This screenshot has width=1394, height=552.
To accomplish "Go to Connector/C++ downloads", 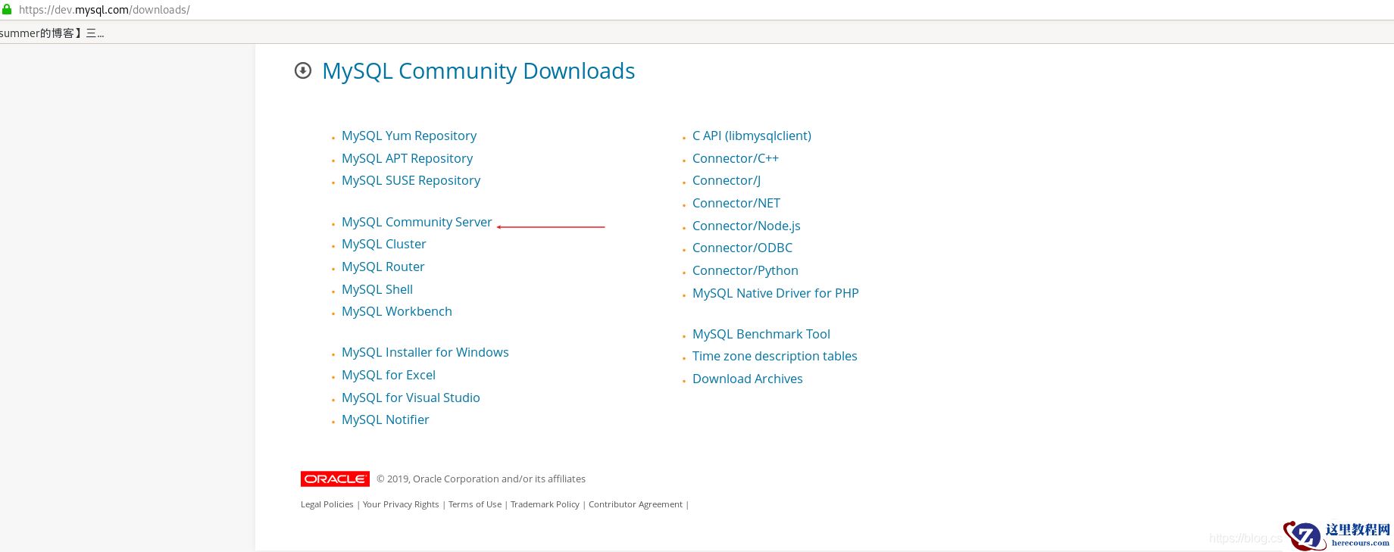I will tap(736, 158).
